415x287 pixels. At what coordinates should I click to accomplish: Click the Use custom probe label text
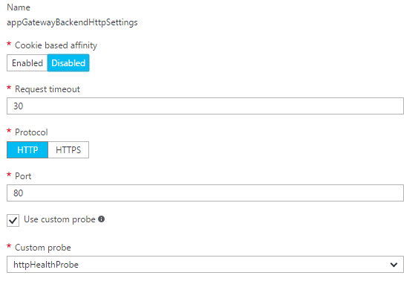[x=59, y=219]
